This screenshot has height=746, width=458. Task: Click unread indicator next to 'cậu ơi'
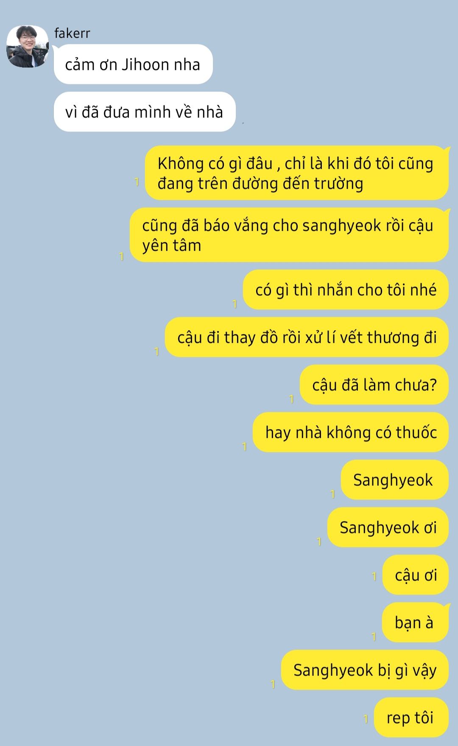374,576
